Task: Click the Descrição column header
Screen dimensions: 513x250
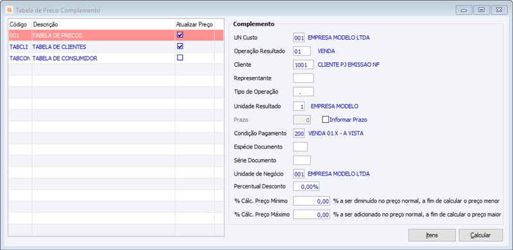Action: click(103, 24)
